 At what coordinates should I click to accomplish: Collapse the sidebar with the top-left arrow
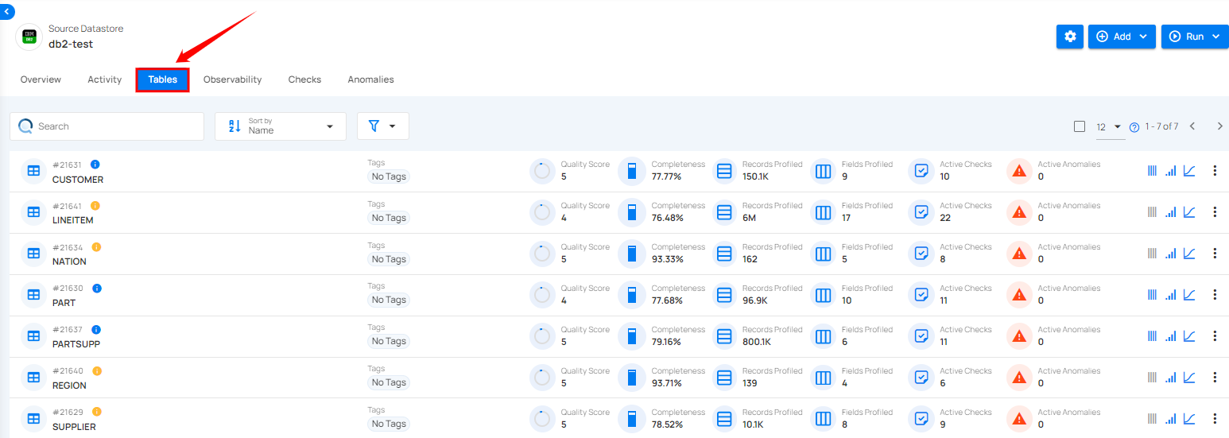tap(6, 11)
